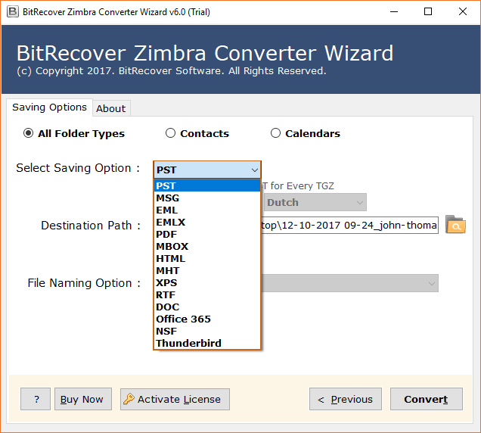Choose PST from the saving list
This screenshot has width=481, height=433.
tap(207, 185)
